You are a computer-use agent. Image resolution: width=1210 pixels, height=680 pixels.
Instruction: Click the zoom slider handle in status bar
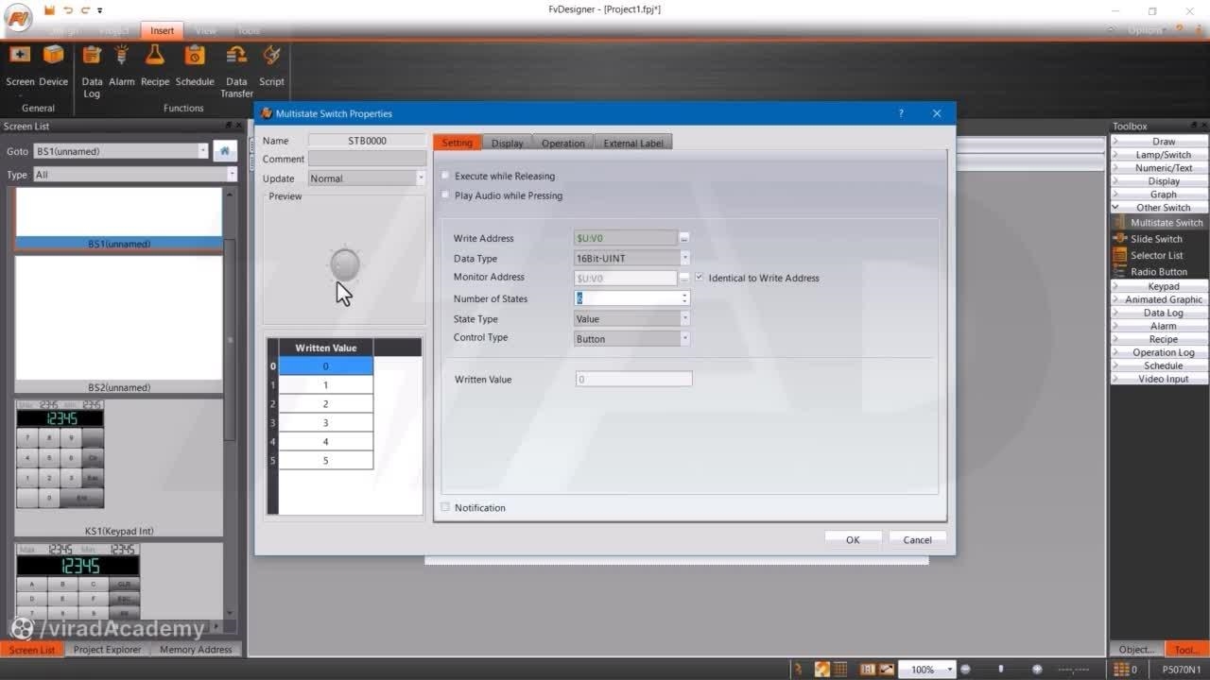pyautogui.click(x=1000, y=669)
